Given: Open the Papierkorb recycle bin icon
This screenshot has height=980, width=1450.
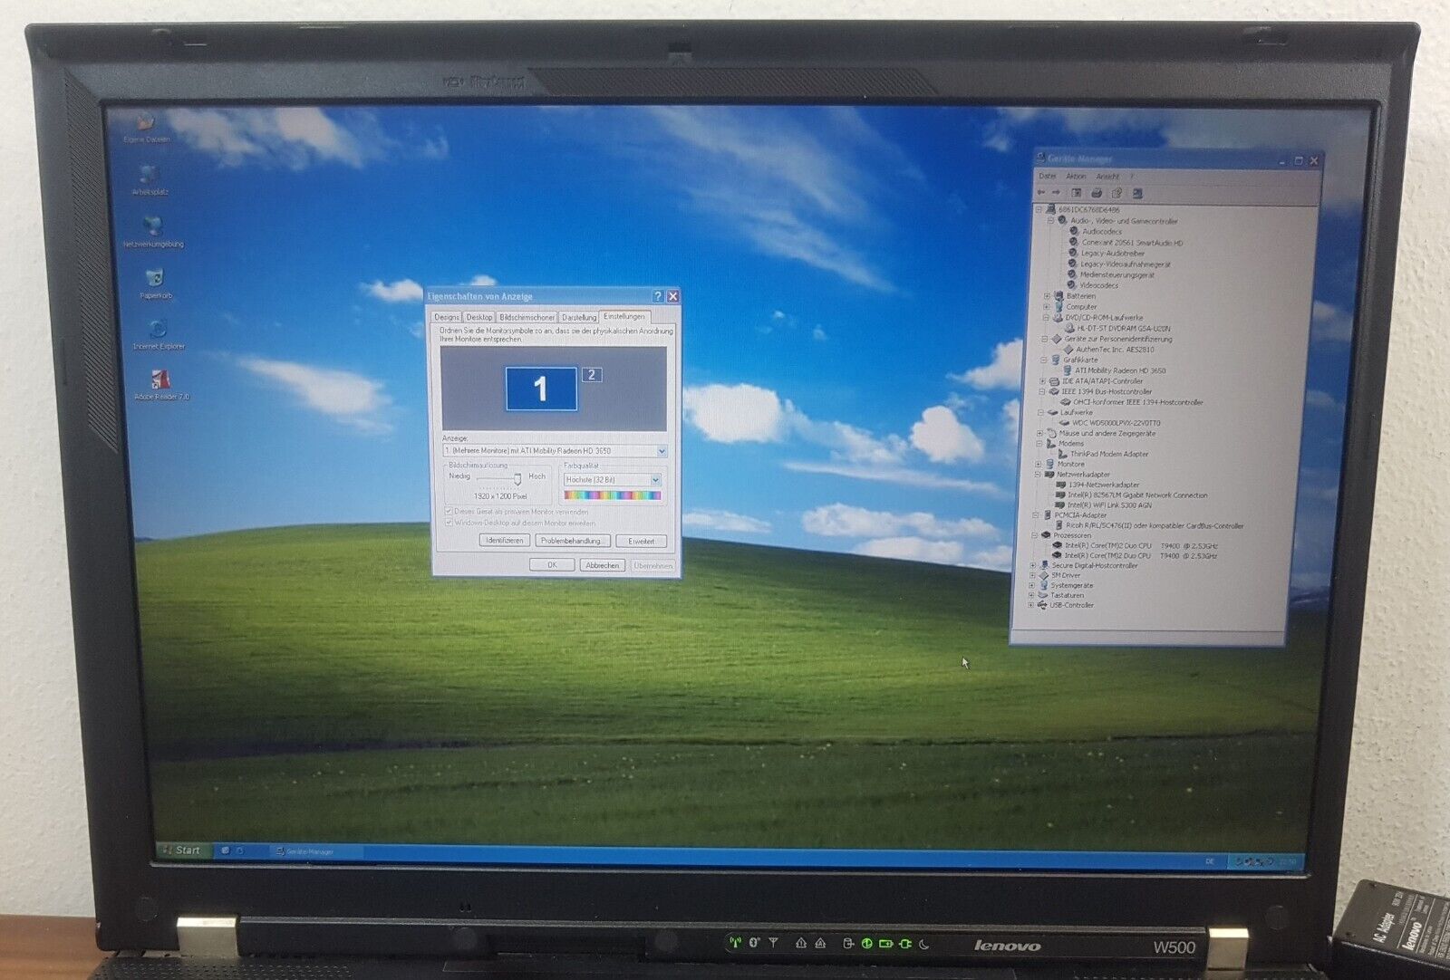Looking at the screenshot, I should (155, 283).
